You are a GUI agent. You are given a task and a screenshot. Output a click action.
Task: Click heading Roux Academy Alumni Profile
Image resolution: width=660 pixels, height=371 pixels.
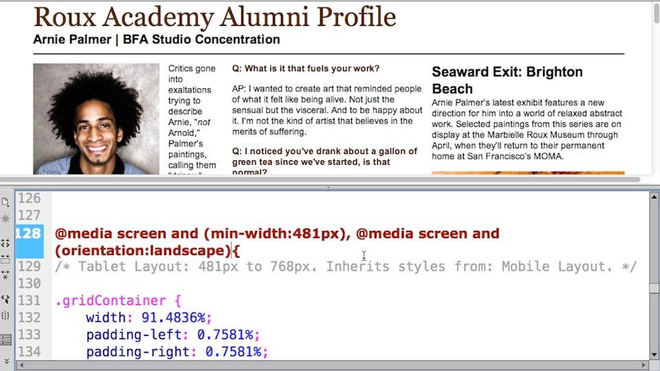point(214,16)
